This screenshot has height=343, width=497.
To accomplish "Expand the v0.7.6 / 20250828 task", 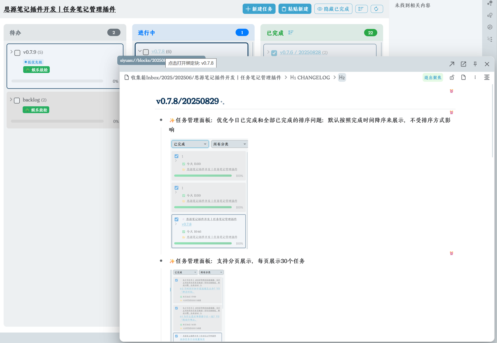I will click(x=268, y=52).
